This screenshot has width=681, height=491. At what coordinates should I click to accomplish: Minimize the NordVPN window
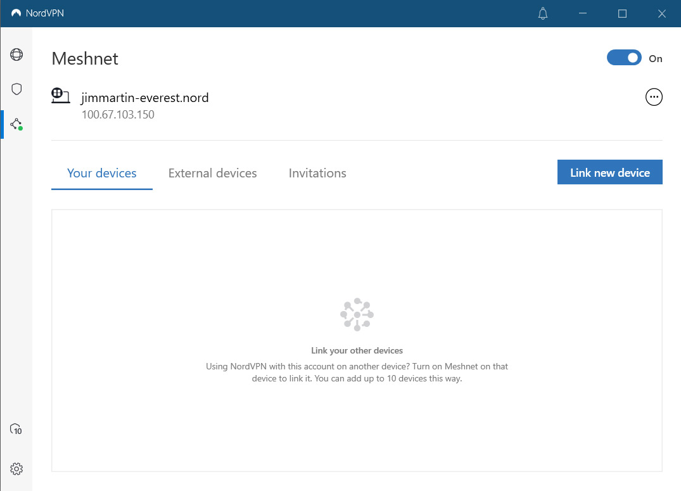[583, 13]
